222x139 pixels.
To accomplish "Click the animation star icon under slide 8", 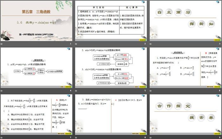I will point(76,137).
